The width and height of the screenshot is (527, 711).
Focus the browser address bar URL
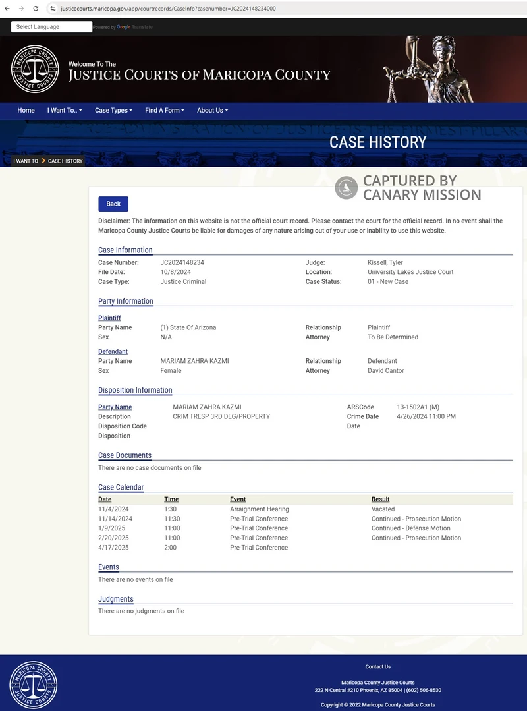168,9
